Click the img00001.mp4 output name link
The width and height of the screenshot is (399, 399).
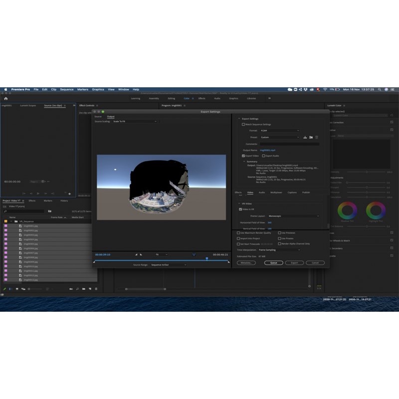267,150
